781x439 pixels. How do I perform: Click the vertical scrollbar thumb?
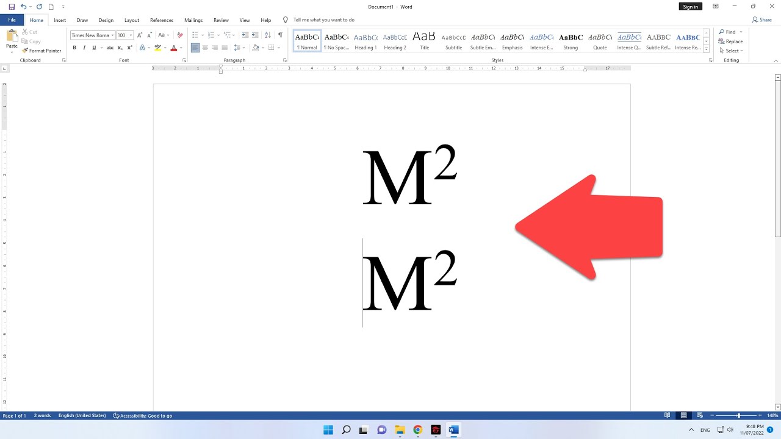coord(778,160)
